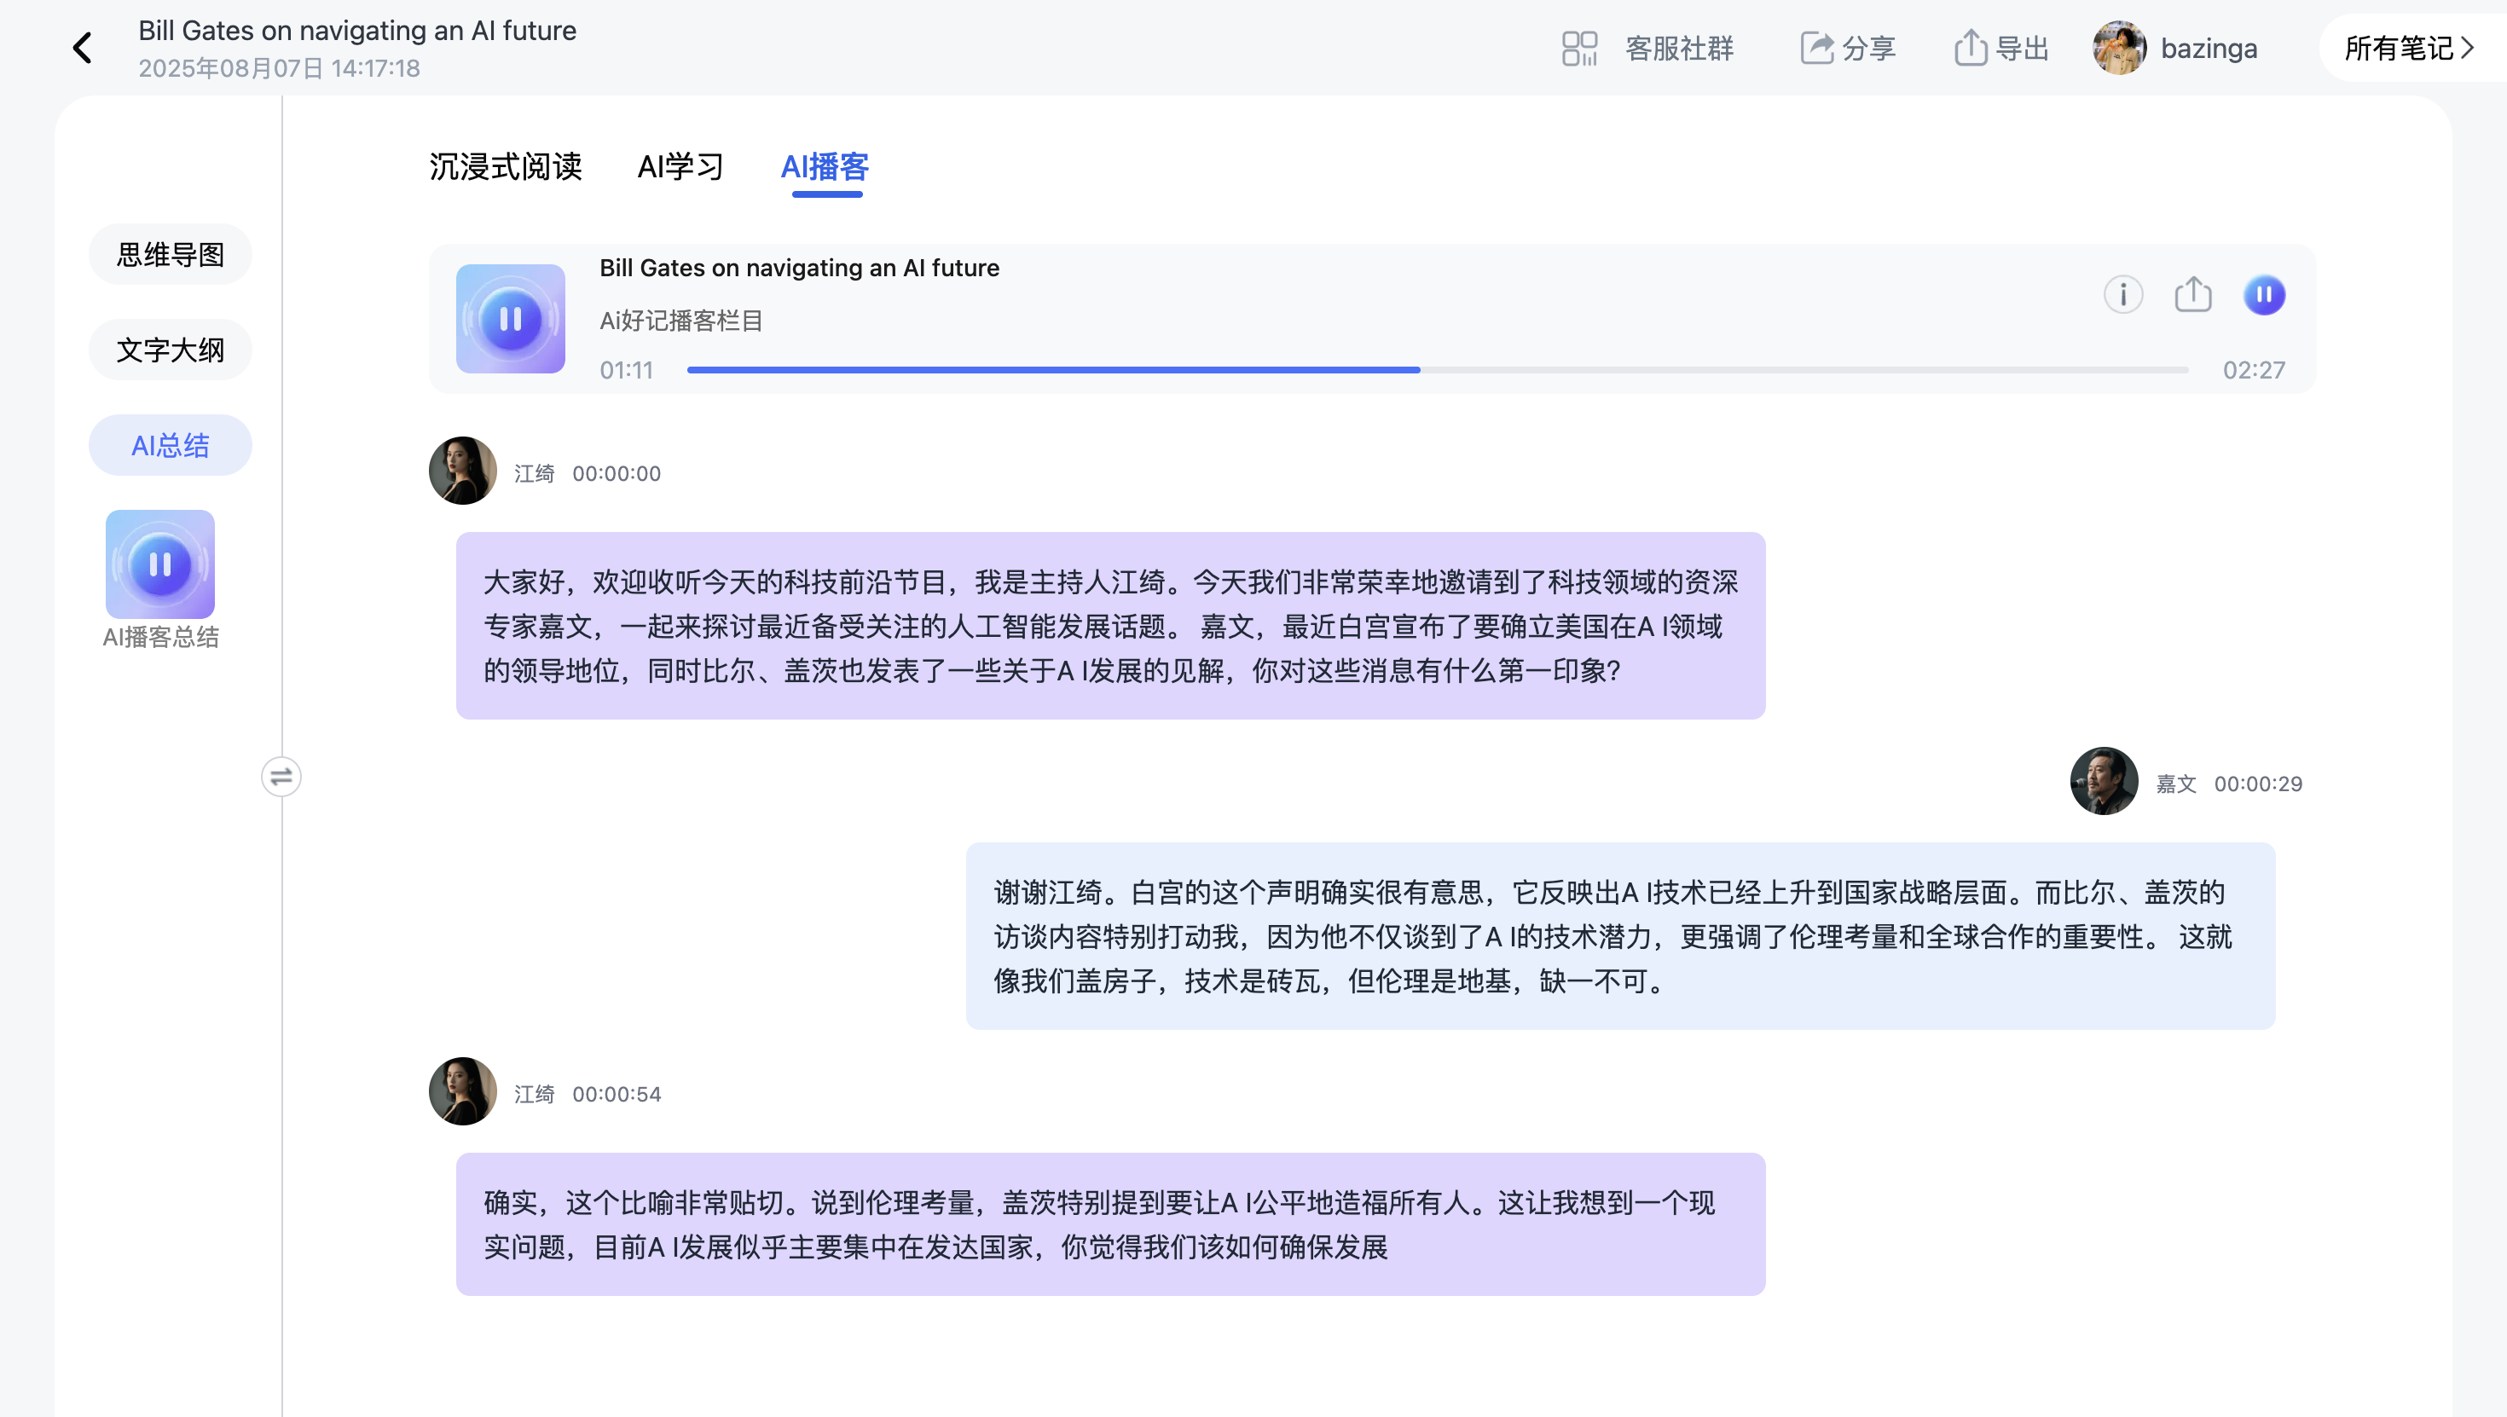This screenshot has width=2507, height=1417.
Task: Click the AI播客总结 thumbnail in sidebar
Action: click(x=160, y=564)
